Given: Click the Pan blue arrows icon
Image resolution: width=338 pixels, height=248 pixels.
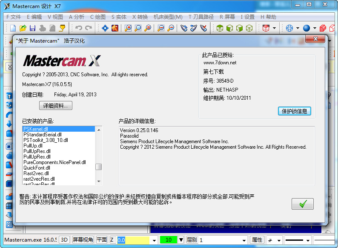Looking at the screenshot, I should (105, 28).
